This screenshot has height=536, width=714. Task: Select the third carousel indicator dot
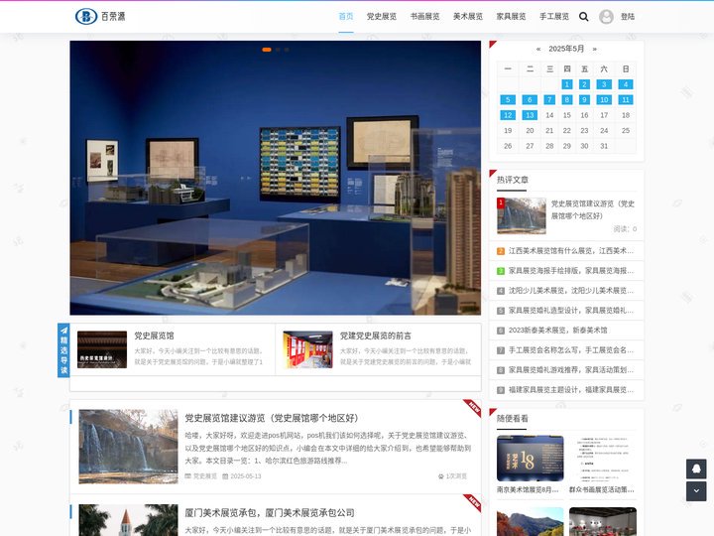287,50
